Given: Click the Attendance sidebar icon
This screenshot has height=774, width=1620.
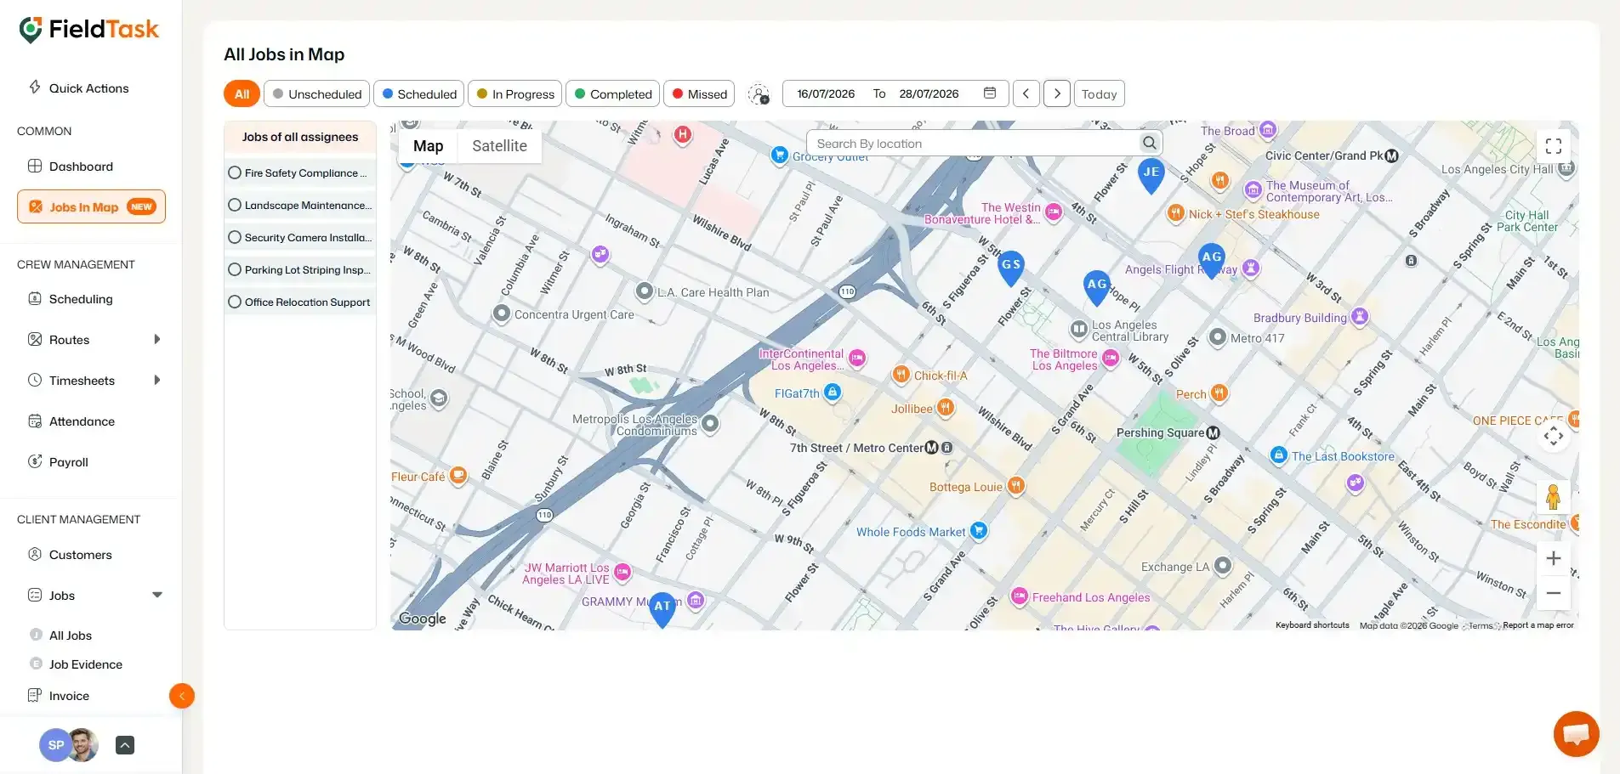Looking at the screenshot, I should (x=35, y=421).
